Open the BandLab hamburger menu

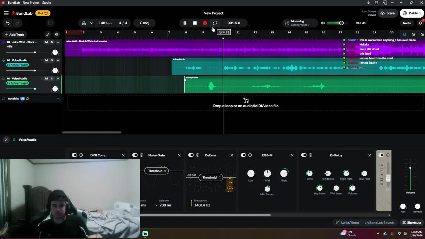6,13
